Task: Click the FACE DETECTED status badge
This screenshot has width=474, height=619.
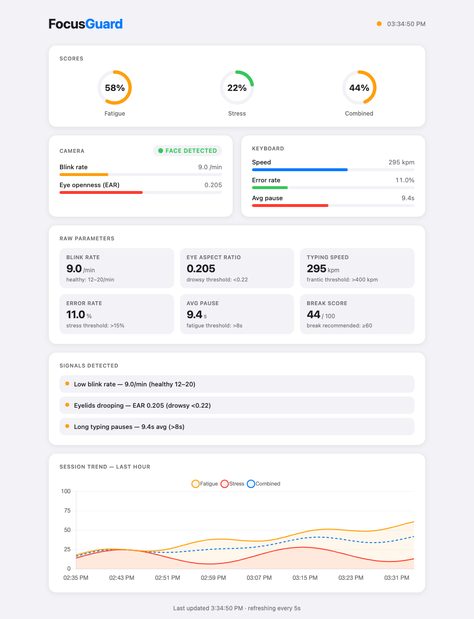Action: [188, 151]
